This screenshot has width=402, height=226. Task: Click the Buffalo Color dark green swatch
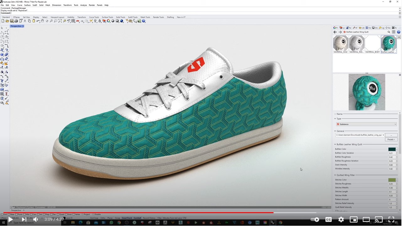(392, 149)
